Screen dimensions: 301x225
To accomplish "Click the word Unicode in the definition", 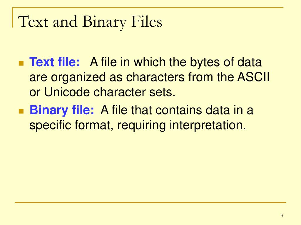I will click(x=67, y=92).
